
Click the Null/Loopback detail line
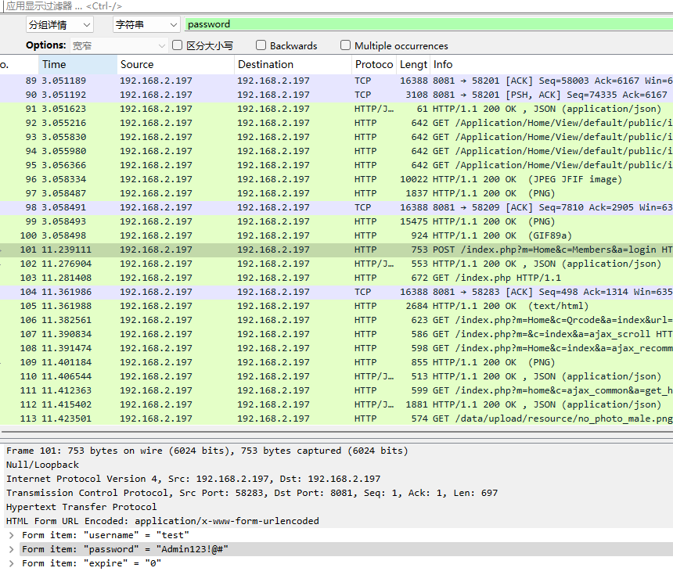coord(336,465)
